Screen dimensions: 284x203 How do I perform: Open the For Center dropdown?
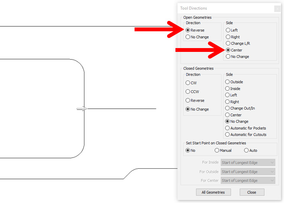(248, 180)
